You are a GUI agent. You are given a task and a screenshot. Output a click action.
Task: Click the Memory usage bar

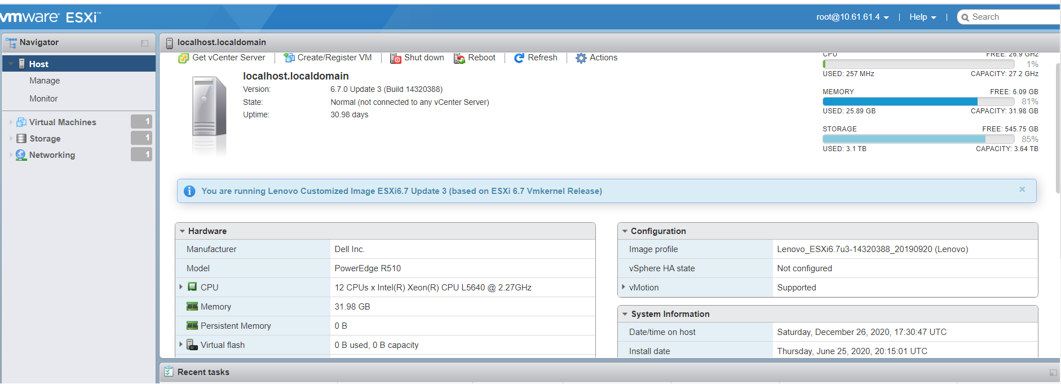click(918, 101)
